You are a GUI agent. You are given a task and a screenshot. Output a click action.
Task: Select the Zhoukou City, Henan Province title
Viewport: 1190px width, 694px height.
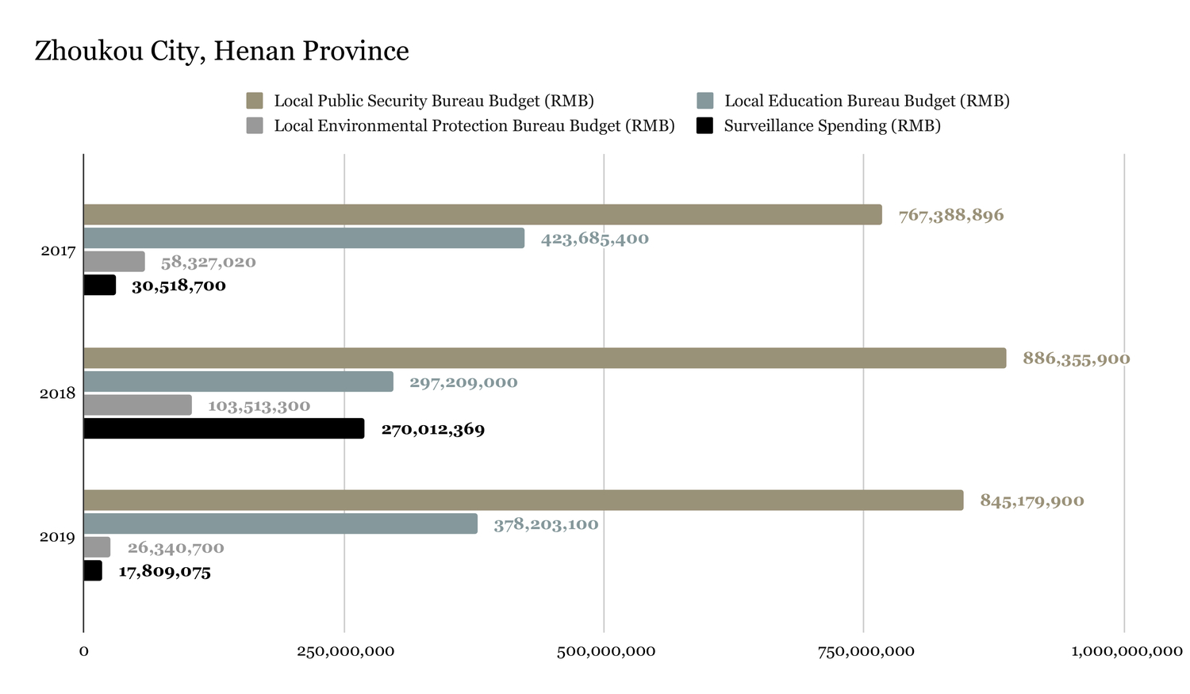point(222,51)
